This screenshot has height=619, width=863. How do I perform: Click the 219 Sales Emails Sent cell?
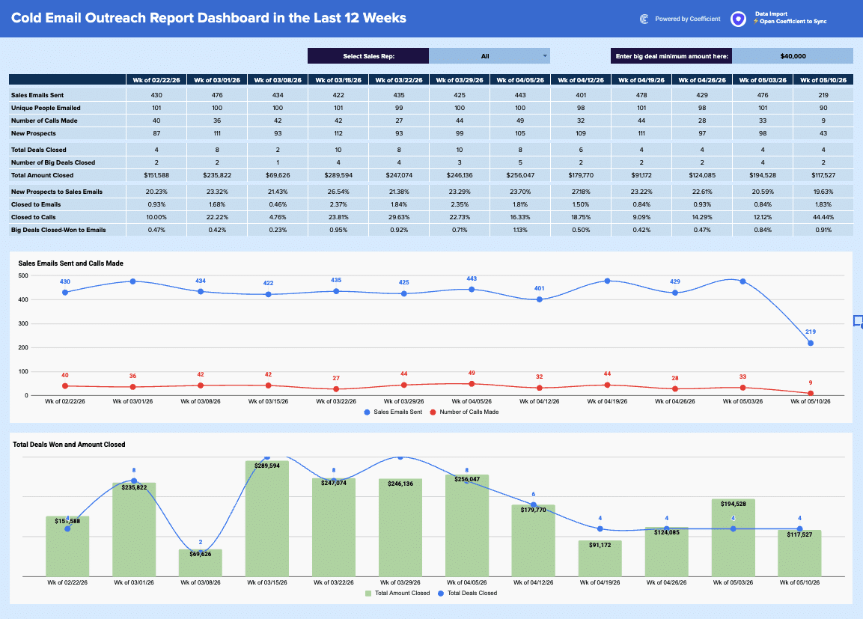[823, 95]
